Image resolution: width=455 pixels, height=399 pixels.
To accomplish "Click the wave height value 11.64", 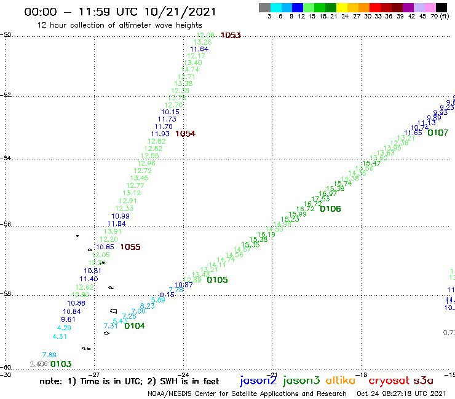I will pos(199,49).
